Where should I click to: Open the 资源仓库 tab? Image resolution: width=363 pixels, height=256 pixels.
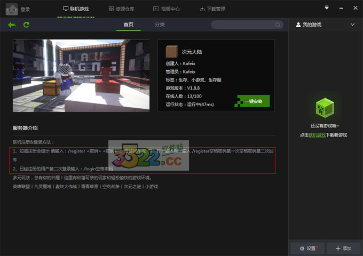121,9
